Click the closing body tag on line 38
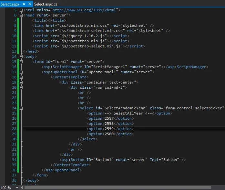 pos(31,180)
